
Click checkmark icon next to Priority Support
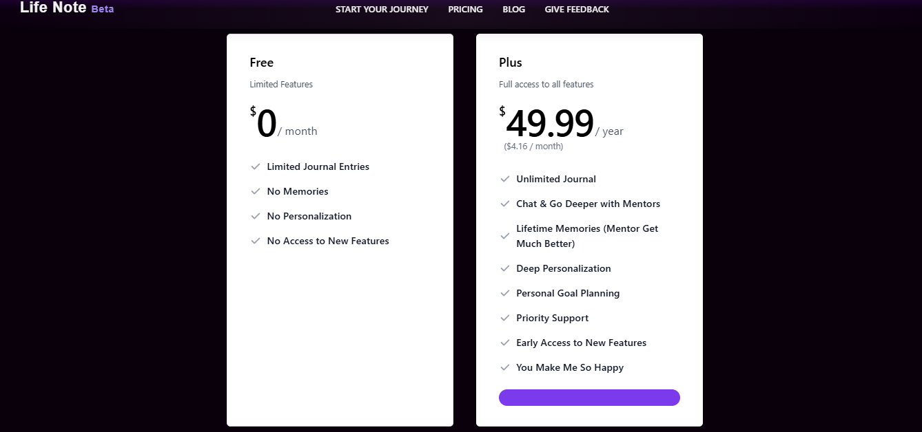pos(505,318)
